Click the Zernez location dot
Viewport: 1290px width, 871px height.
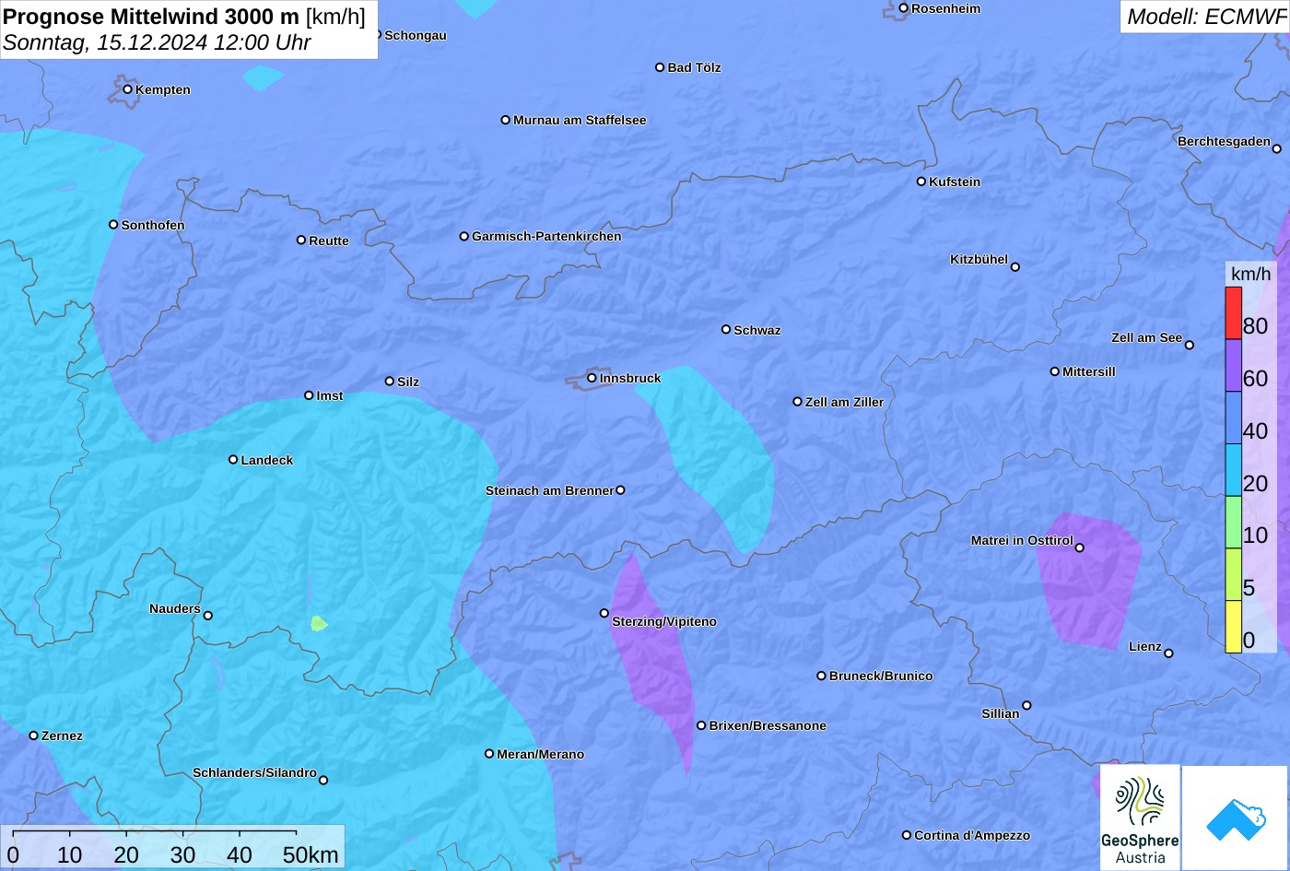click(x=33, y=736)
